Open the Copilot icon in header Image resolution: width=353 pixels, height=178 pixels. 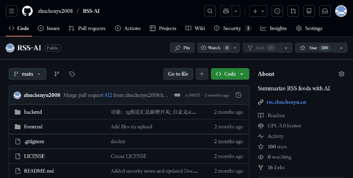(x=226, y=11)
